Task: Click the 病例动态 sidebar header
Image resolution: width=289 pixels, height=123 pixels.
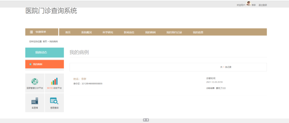Action: (45, 52)
